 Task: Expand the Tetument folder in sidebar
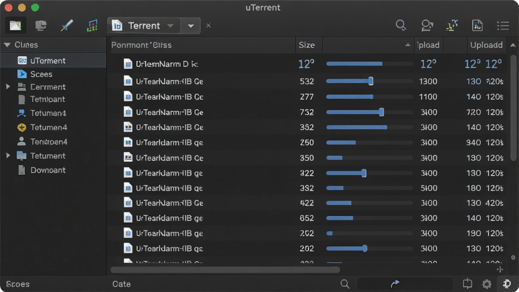coord(8,156)
